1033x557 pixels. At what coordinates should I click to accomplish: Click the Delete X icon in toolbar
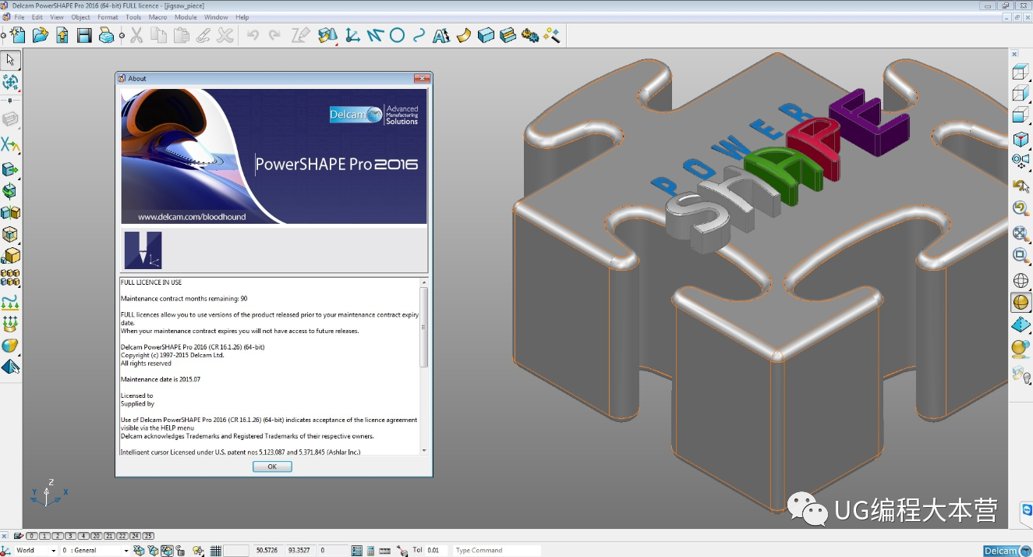click(x=225, y=35)
